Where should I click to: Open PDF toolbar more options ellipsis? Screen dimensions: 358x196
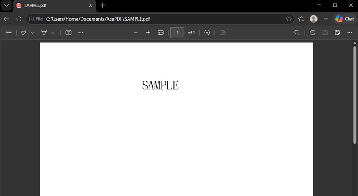[x=349, y=33]
